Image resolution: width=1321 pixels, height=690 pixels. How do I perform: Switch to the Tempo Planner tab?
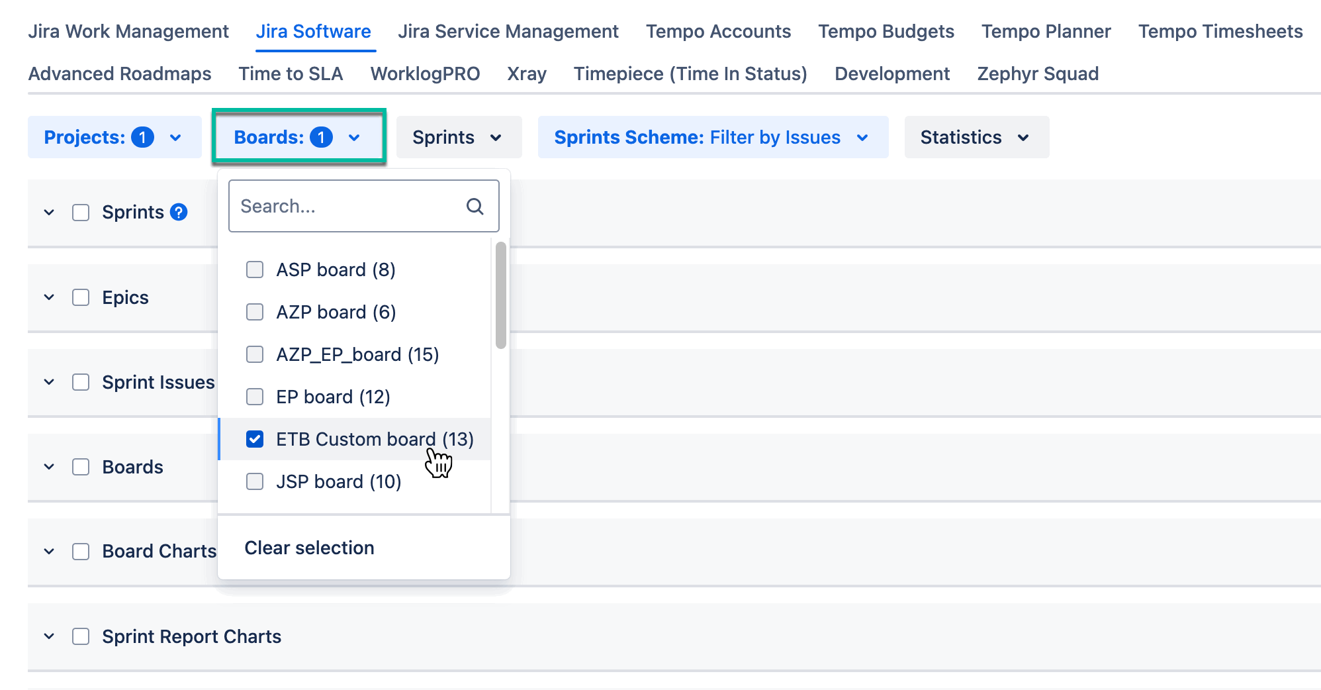point(1046,31)
